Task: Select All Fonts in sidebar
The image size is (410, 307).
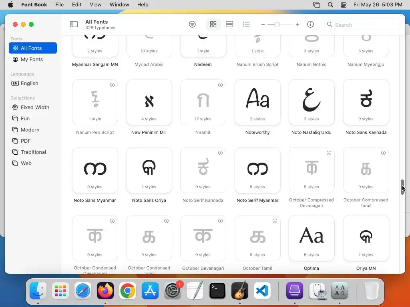Action: pyautogui.click(x=33, y=48)
